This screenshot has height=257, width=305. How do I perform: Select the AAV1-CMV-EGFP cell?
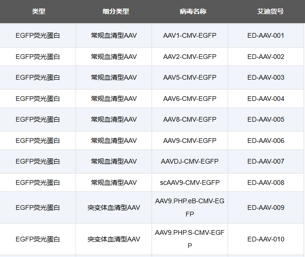[x=190, y=35]
